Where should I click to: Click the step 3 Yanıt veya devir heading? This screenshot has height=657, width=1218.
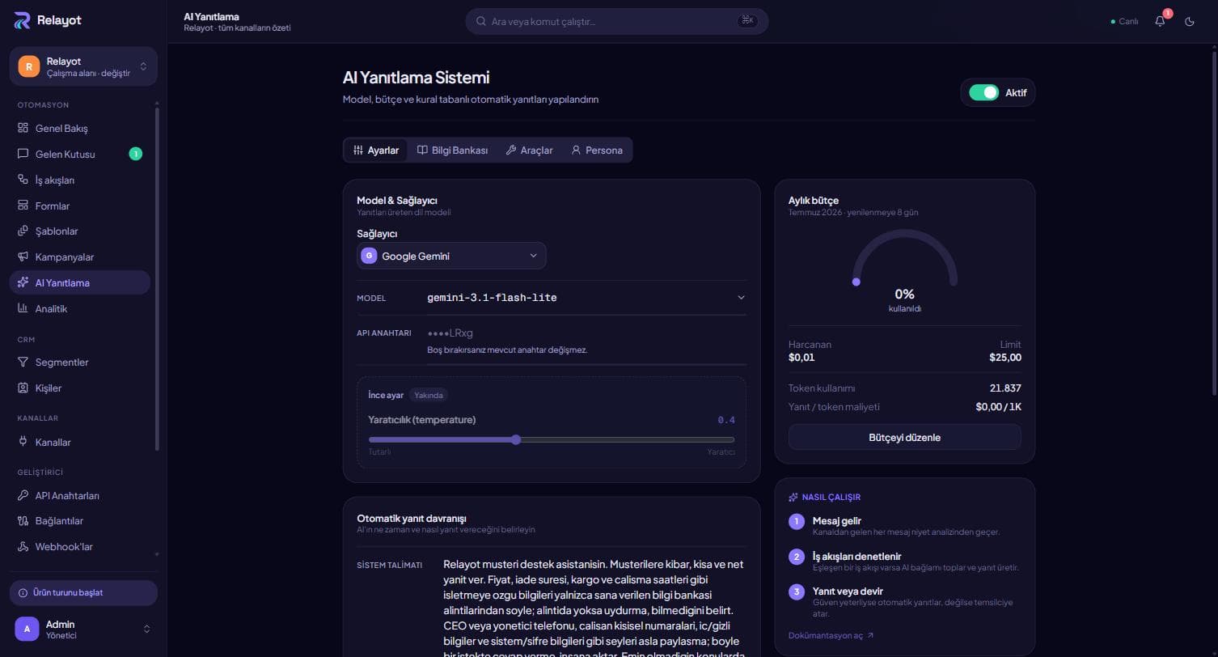(x=848, y=591)
